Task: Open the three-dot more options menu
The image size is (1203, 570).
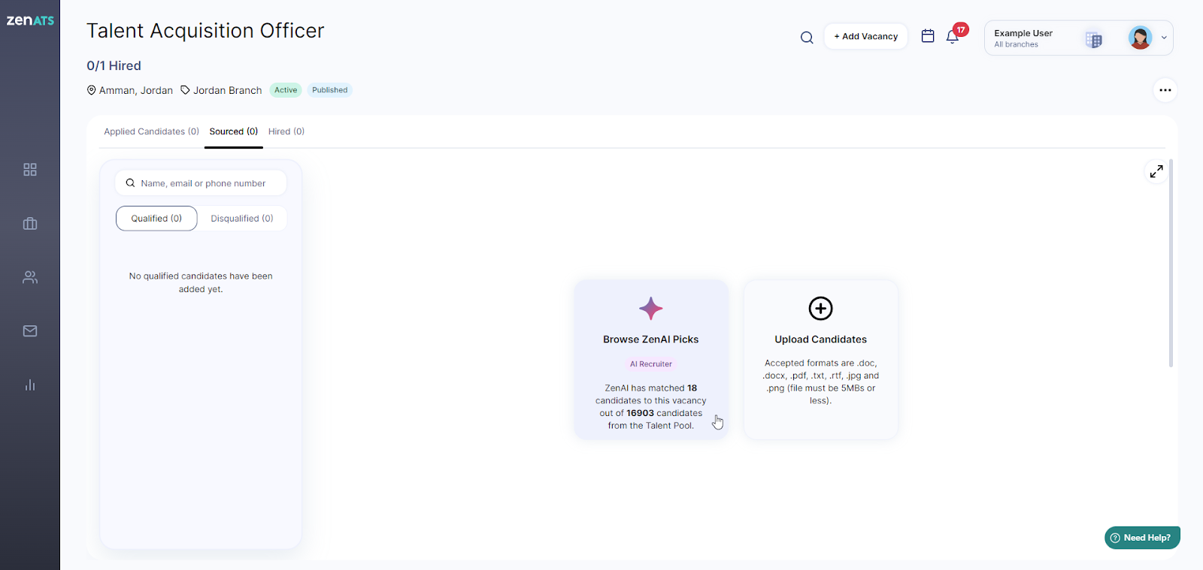Action: tap(1165, 90)
